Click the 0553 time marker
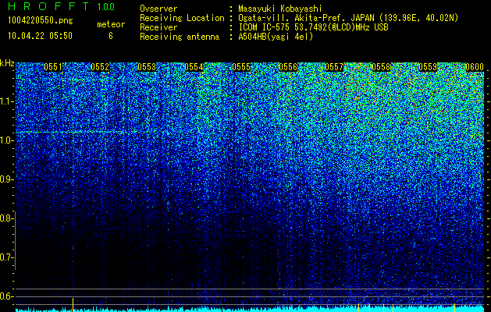 point(147,67)
